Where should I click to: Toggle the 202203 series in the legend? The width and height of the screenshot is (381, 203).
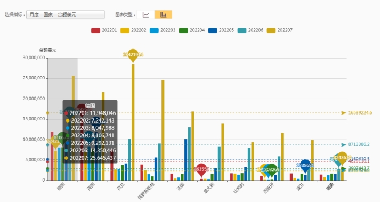(163, 30)
